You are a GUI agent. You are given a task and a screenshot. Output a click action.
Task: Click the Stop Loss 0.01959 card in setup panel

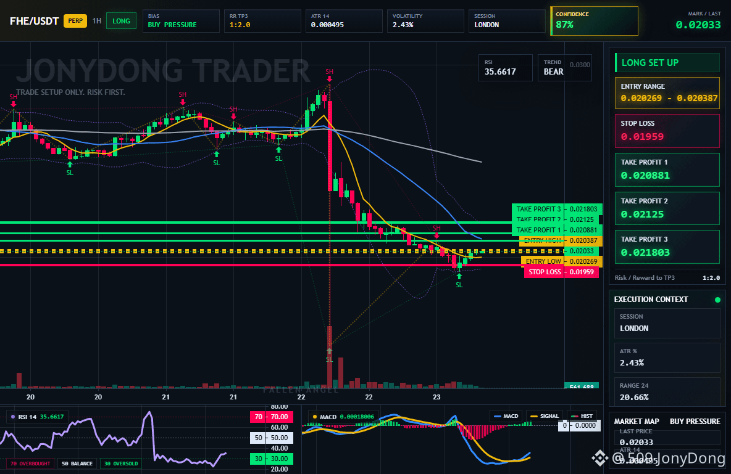click(x=667, y=131)
